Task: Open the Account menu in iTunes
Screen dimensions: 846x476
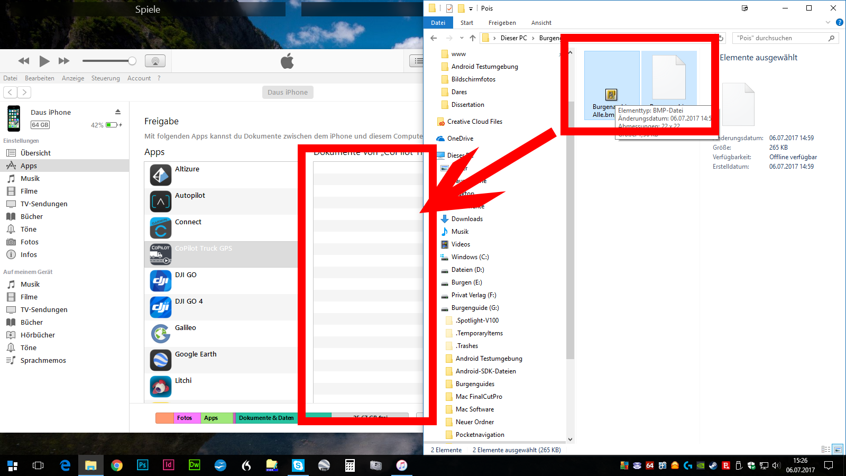Action: click(139, 78)
